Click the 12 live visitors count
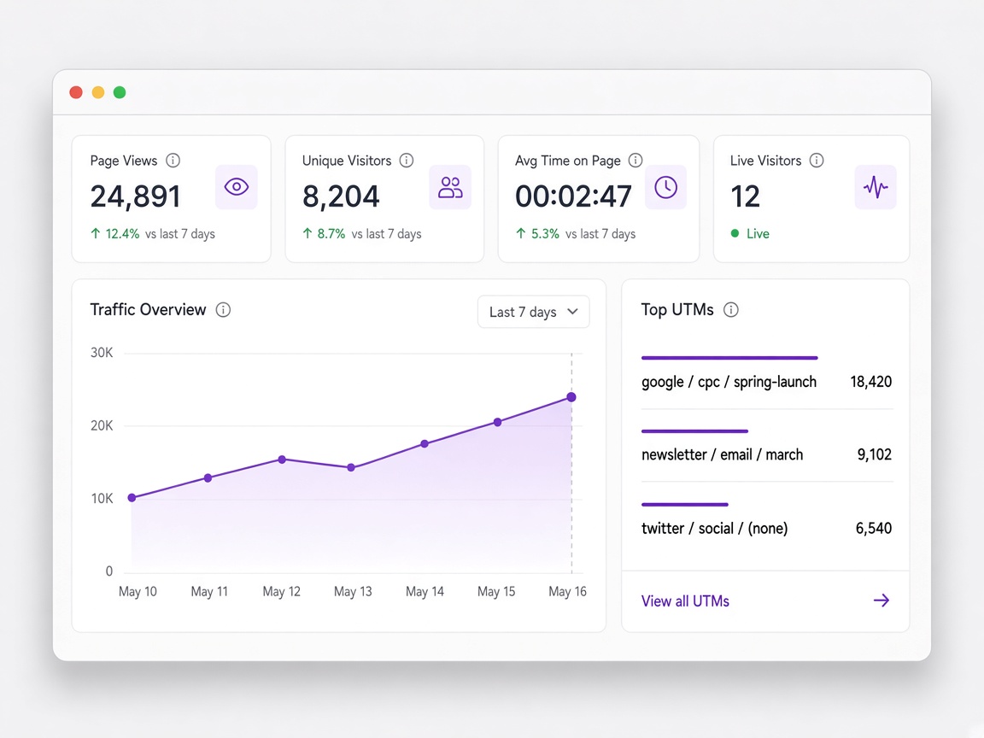 (746, 196)
